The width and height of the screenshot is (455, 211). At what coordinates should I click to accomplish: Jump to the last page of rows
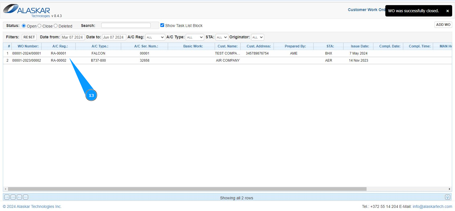click(26, 197)
